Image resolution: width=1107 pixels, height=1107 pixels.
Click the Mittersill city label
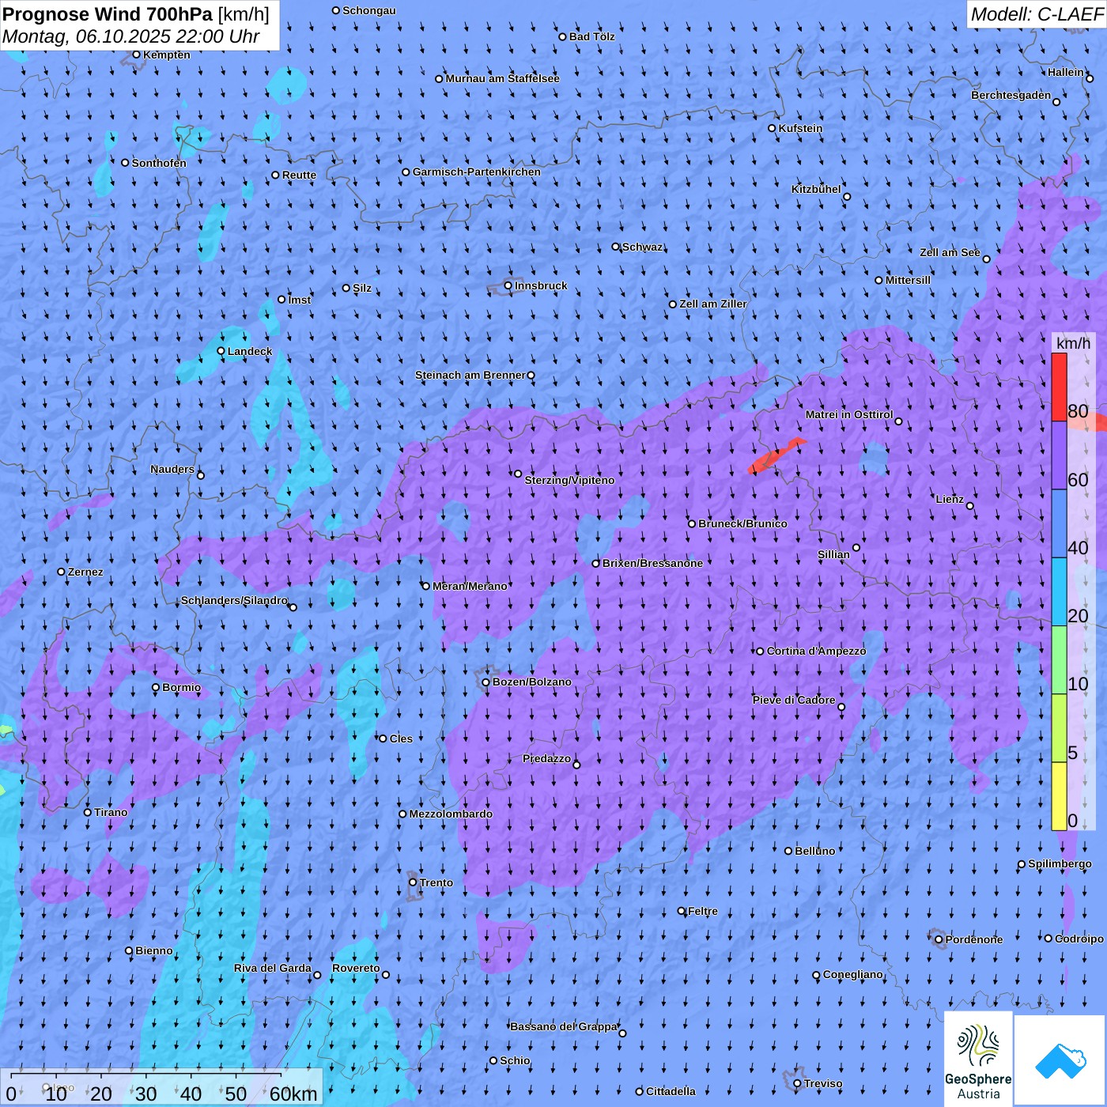point(908,280)
